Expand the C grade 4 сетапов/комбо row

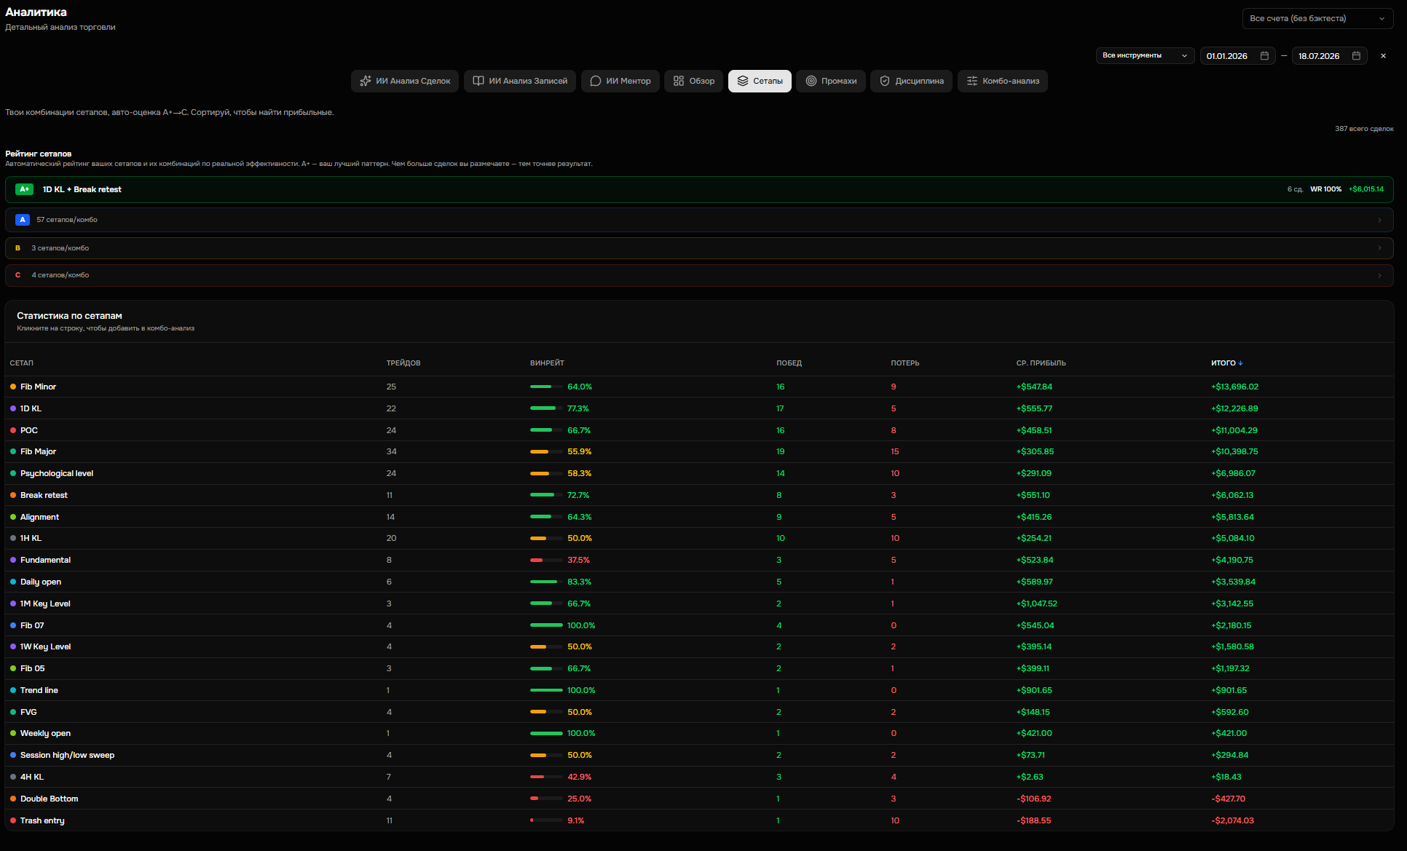pos(699,275)
